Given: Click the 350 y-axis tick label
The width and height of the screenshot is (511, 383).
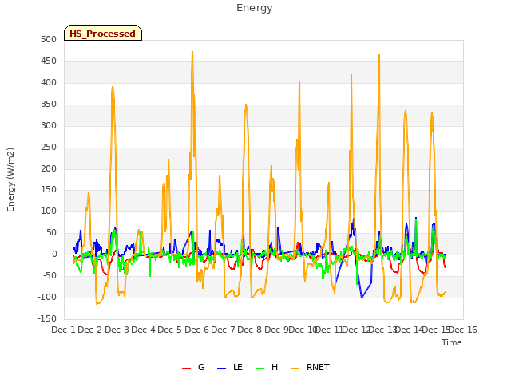Looking at the screenshot, I should 49,104.
